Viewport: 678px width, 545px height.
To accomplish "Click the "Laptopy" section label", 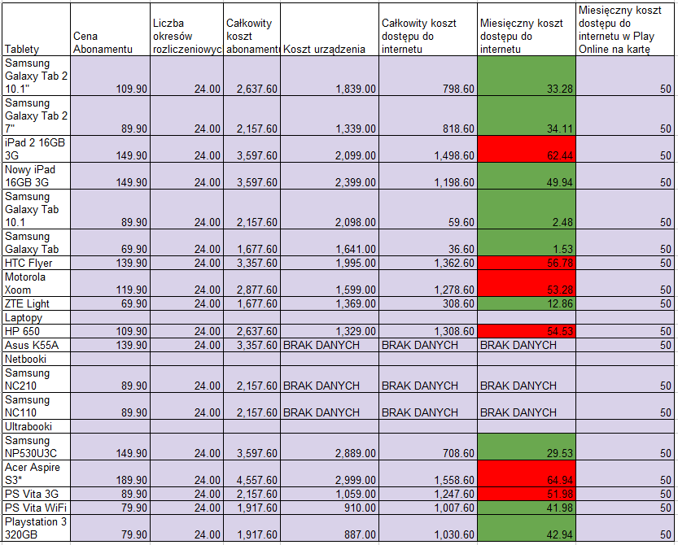I will point(37,317).
